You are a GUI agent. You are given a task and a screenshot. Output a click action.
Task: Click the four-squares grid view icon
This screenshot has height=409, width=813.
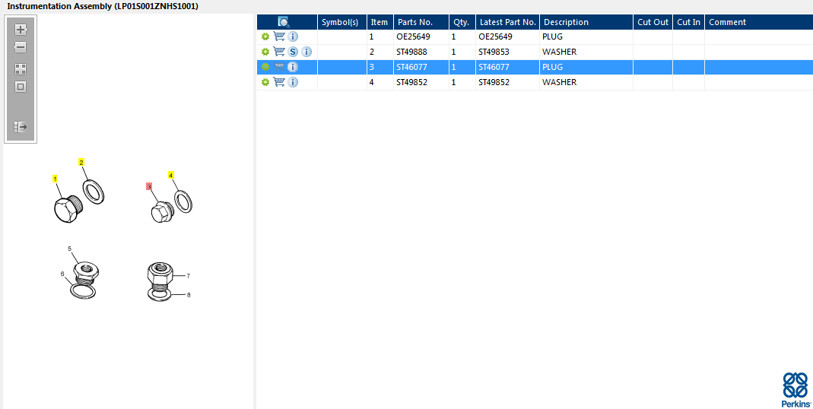pos(21,69)
